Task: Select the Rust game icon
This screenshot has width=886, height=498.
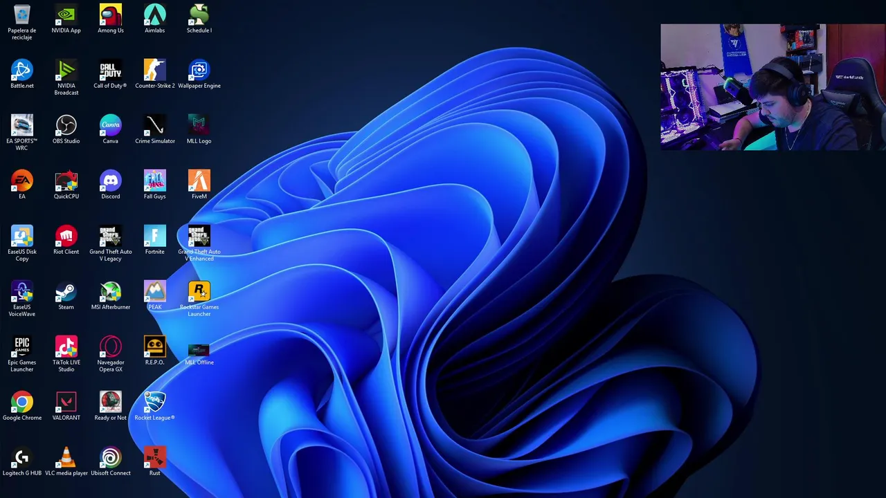Action: click(x=154, y=457)
